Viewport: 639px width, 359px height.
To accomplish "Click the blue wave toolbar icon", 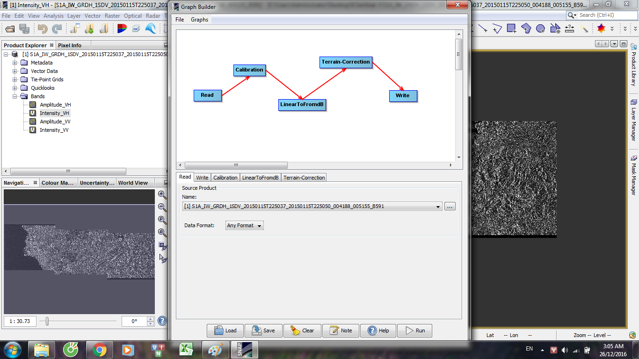I will [151, 29].
